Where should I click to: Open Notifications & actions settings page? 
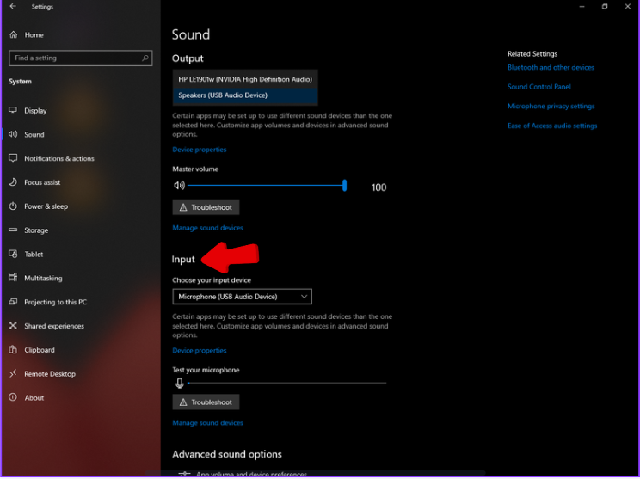coord(58,159)
